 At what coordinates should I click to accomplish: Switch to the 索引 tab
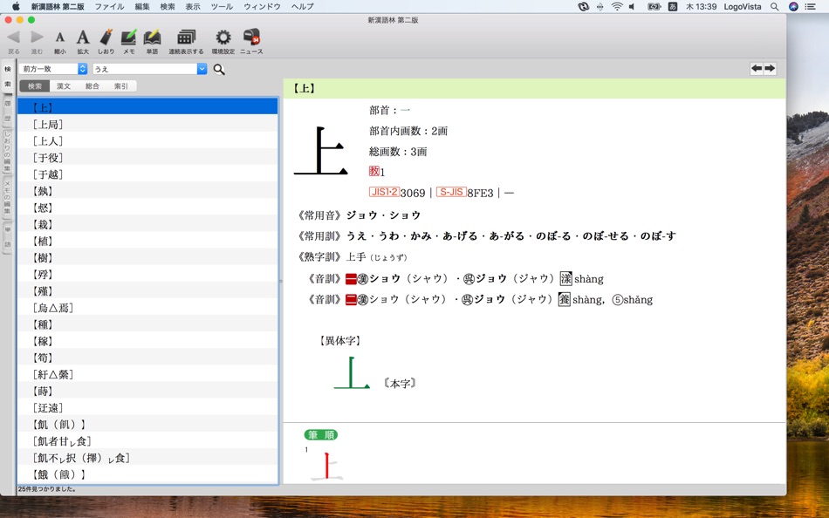(121, 86)
